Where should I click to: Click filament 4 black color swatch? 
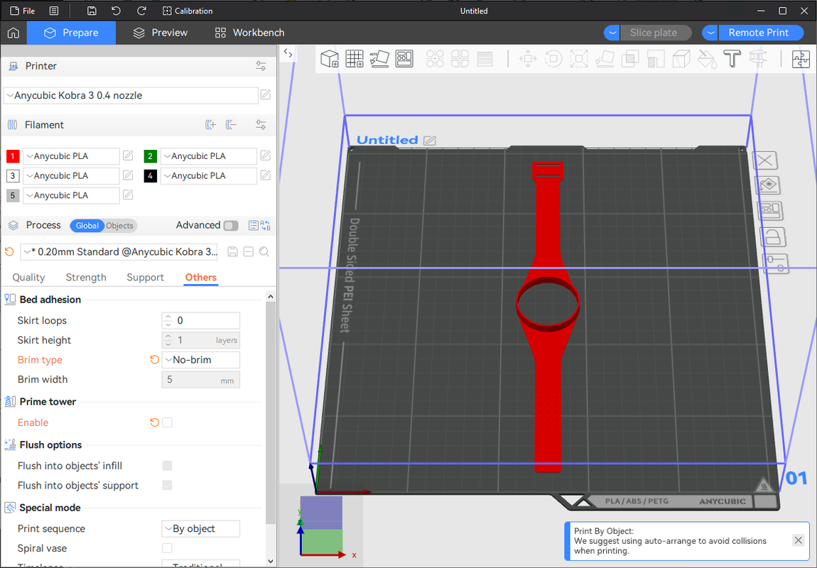tap(150, 176)
